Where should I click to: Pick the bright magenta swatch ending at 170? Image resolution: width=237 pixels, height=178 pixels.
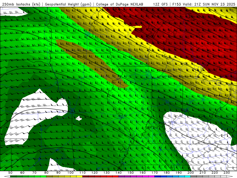(151, 176)
